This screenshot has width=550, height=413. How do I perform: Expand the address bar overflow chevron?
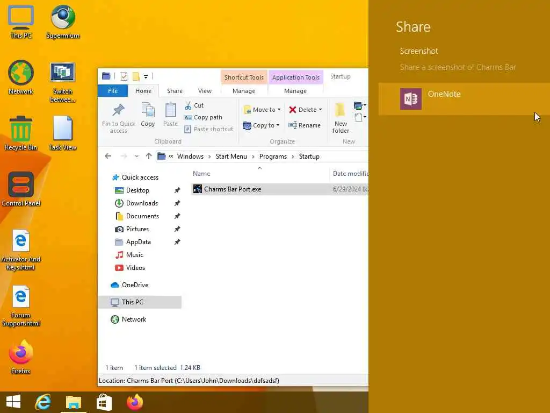click(171, 156)
